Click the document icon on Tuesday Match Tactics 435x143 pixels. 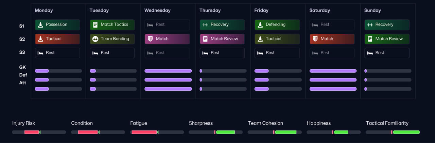pos(95,24)
